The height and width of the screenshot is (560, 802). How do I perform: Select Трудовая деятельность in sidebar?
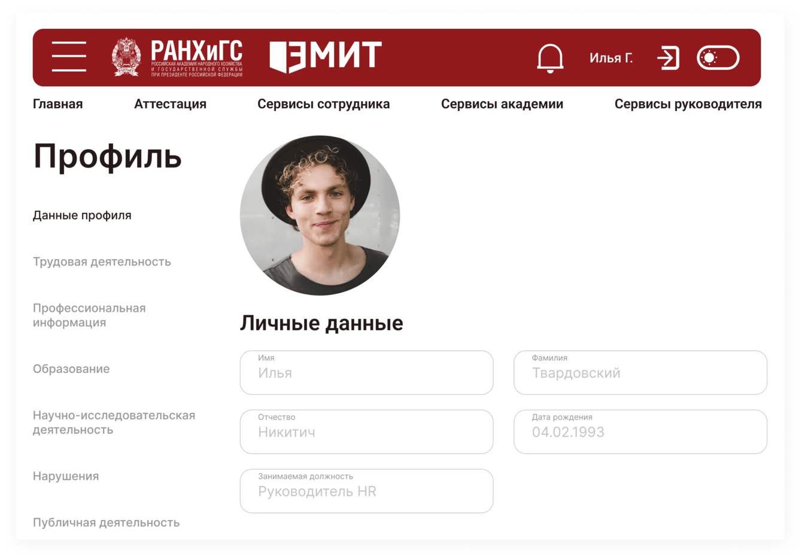[x=102, y=261]
